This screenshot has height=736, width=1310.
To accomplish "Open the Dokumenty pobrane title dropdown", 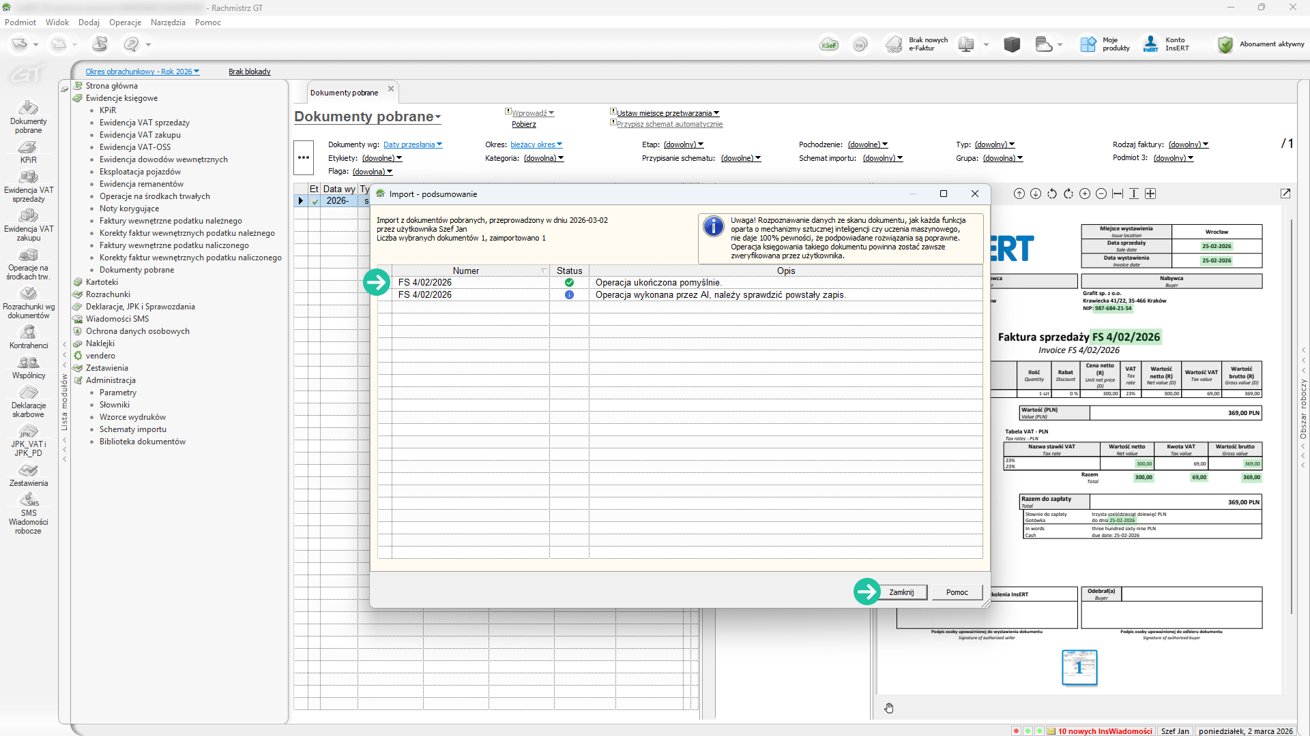I will tap(368, 117).
